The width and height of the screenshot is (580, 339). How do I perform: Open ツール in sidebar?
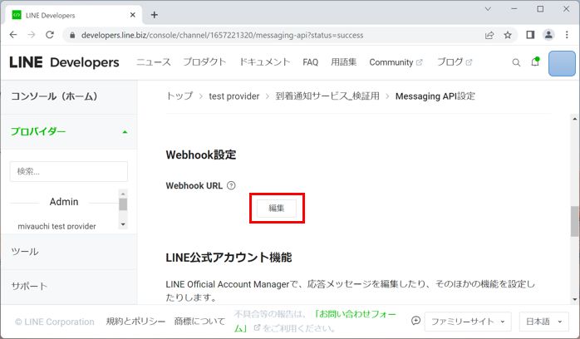[25, 252]
